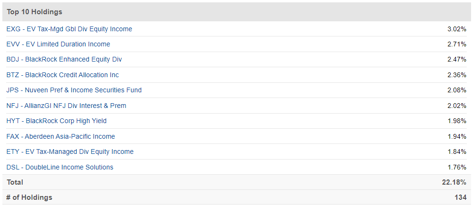Screen dimensions: 472x205
Task: Open EVV - EV Limited Duration Income holding
Action: [58, 44]
